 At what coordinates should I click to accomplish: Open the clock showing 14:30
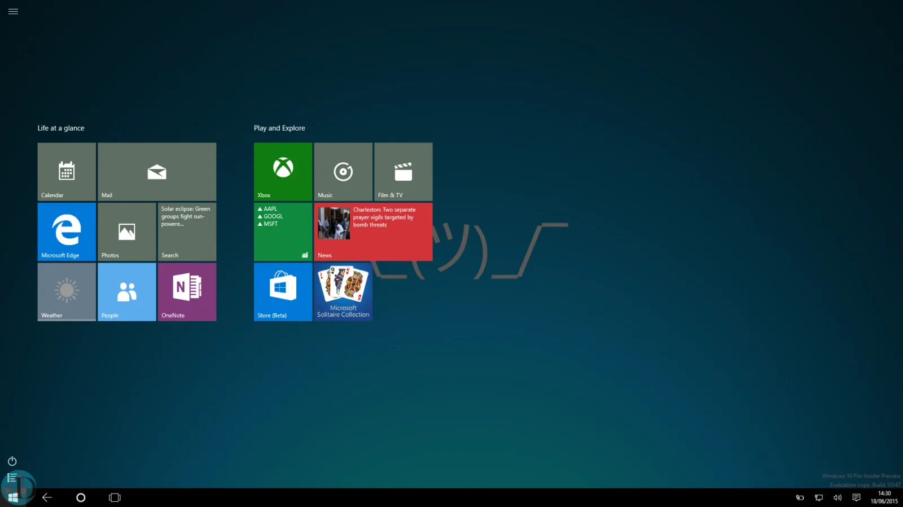[x=884, y=497]
